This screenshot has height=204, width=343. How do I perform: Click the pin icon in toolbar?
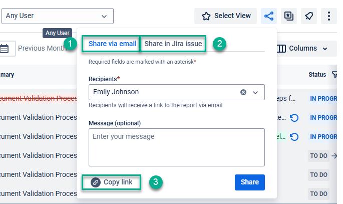click(309, 16)
